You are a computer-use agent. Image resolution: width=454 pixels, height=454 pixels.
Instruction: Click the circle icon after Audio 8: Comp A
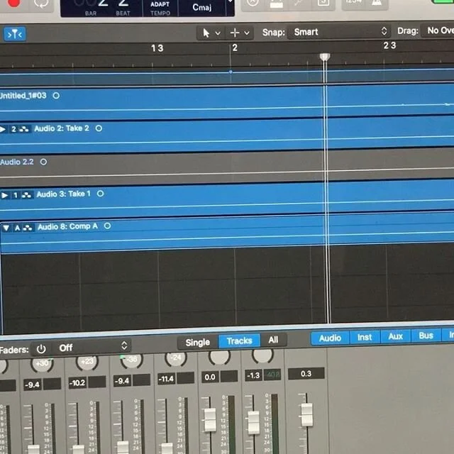(107, 226)
